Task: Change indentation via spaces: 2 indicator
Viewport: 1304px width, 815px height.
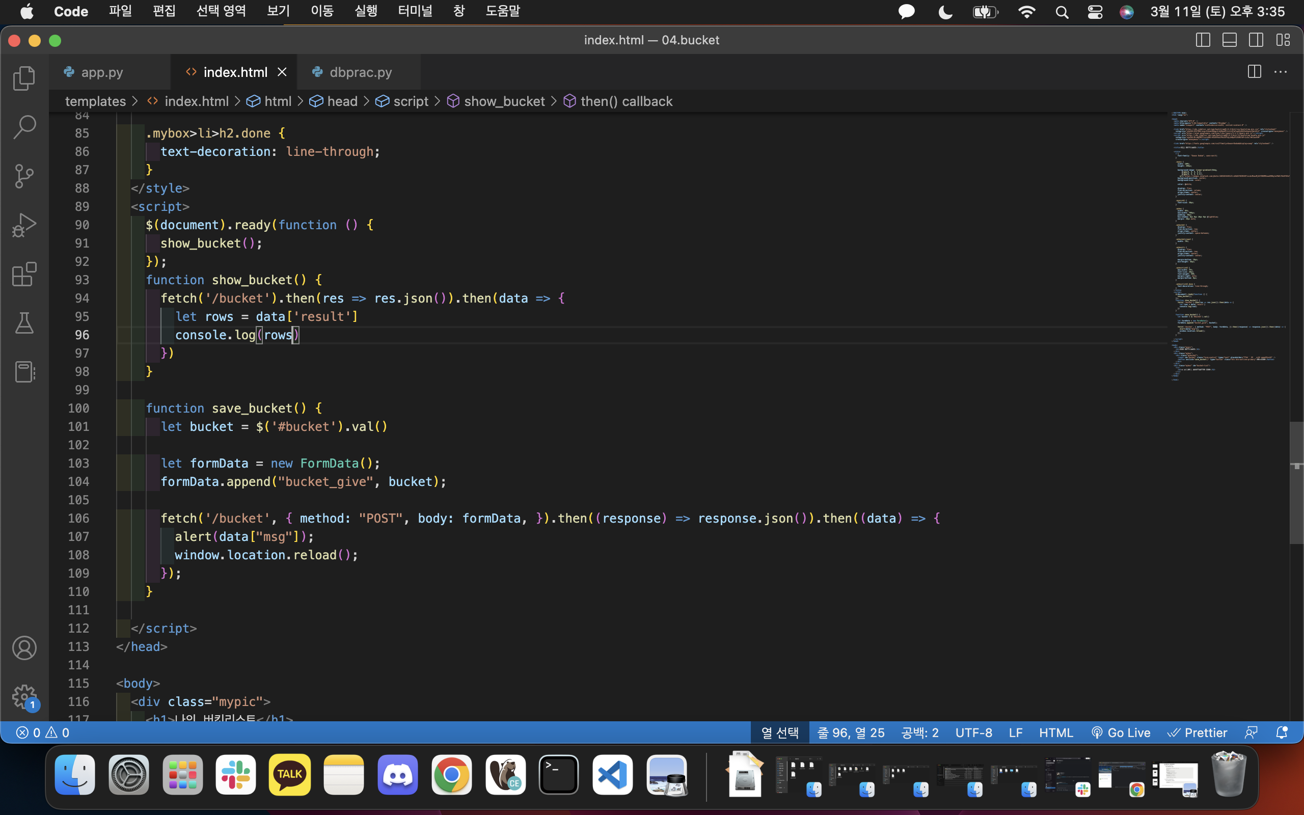Action: tap(920, 732)
